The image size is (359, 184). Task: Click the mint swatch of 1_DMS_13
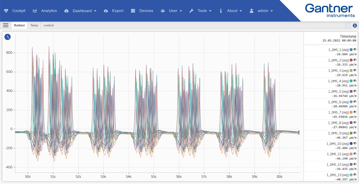click(x=351, y=175)
